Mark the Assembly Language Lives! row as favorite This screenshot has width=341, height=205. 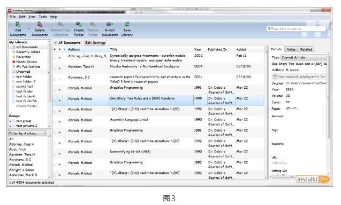55,122
